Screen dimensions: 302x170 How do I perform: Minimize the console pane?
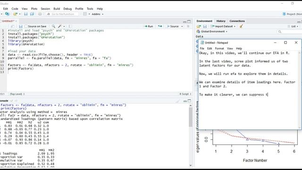pyautogui.click(x=185, y=101)
